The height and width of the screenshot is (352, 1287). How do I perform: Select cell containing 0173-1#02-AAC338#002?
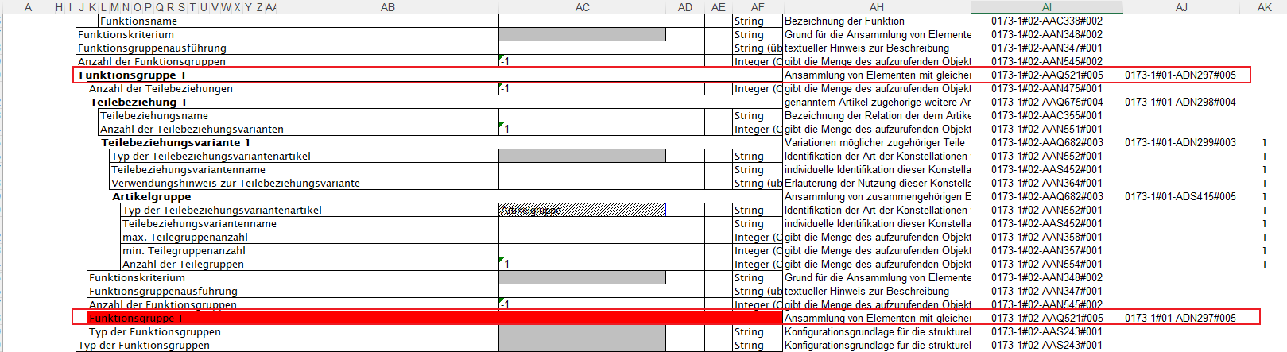1046,21
